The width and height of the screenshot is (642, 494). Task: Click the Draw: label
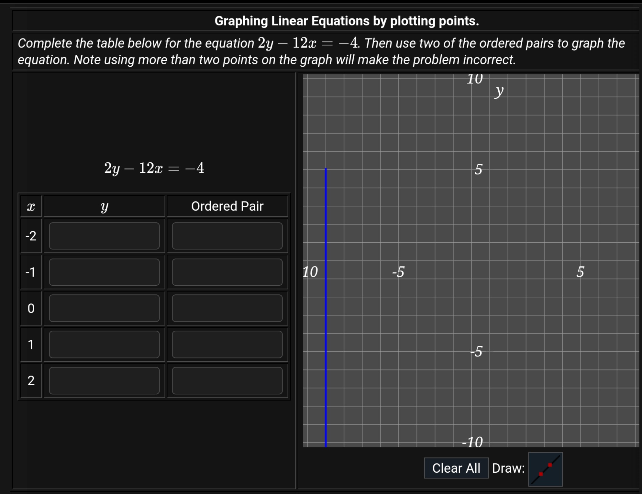(x=508, y=468)
